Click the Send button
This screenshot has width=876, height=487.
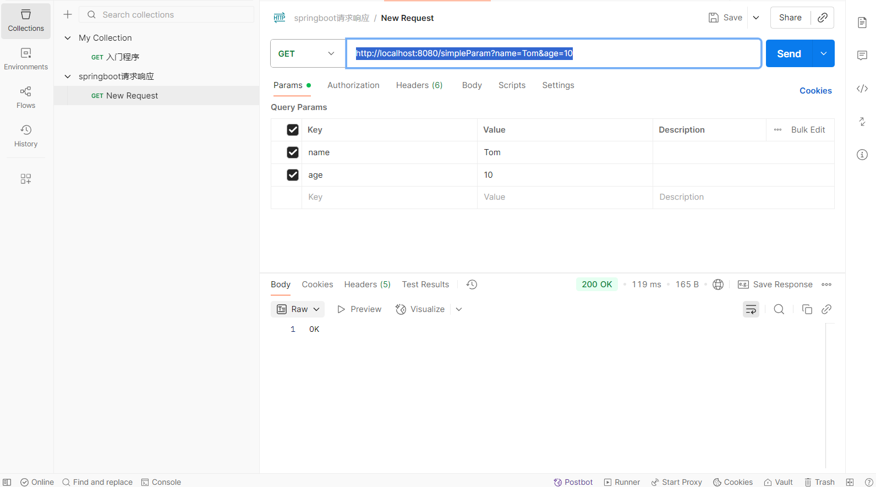(789, 53)
